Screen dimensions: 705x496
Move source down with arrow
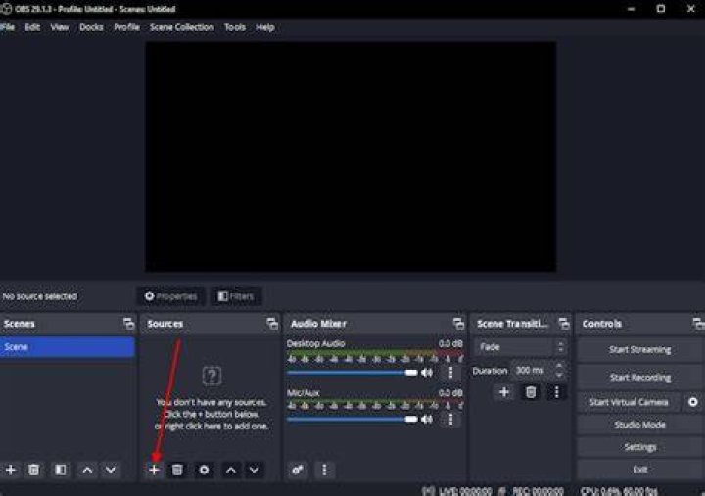(x=254, y=470)
